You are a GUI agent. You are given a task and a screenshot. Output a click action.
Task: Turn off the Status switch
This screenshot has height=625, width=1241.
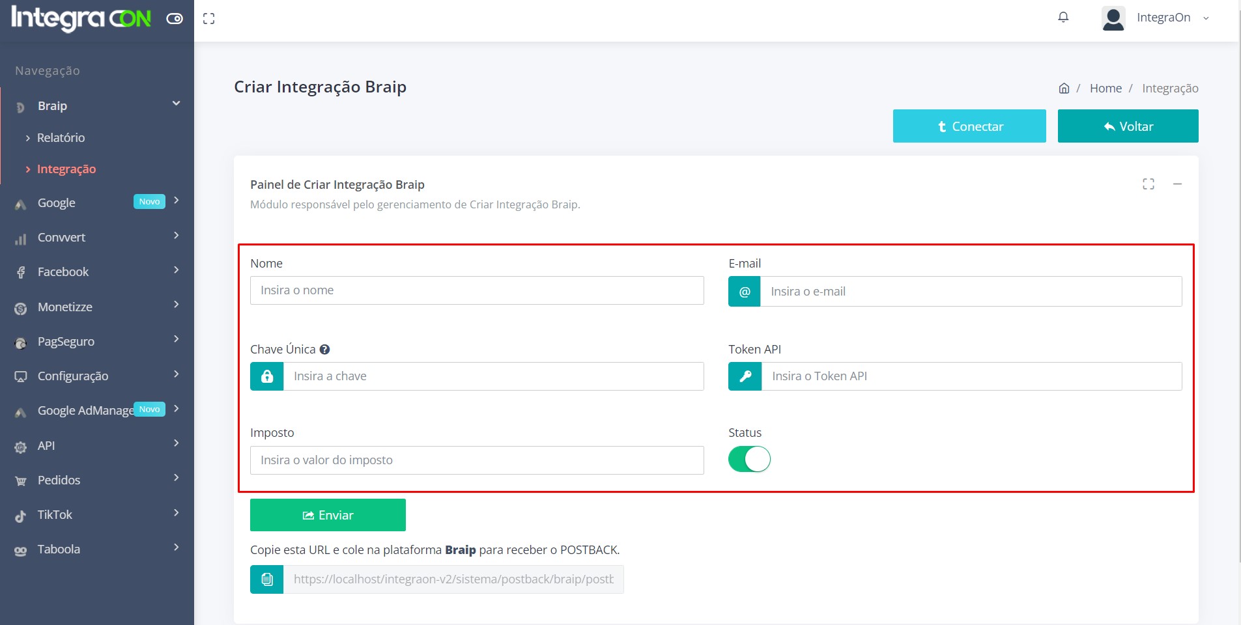[x=749, y=459]
